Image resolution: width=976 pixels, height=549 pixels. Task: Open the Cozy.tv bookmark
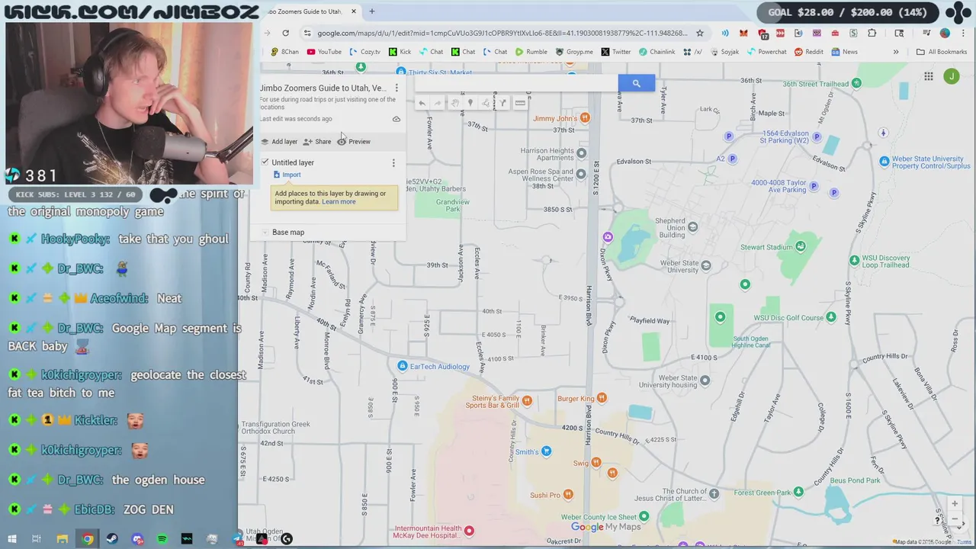[365, 52]
